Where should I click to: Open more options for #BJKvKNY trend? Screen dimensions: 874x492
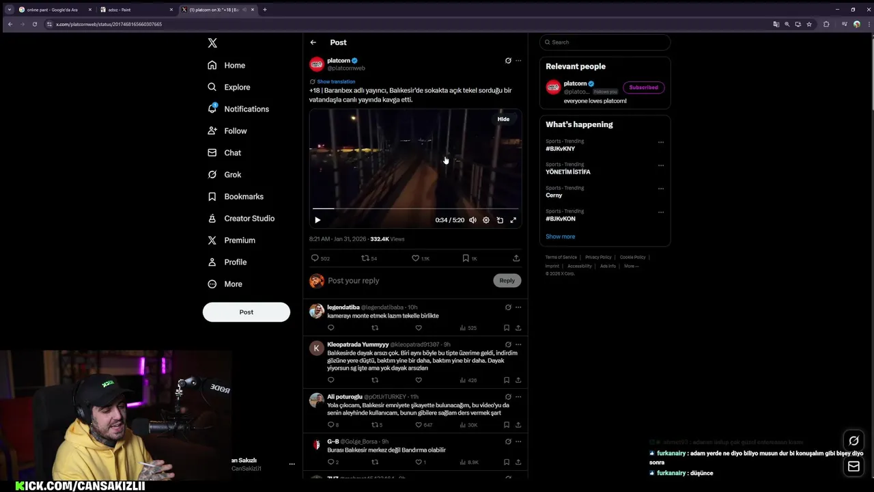(x=660, y=142)
